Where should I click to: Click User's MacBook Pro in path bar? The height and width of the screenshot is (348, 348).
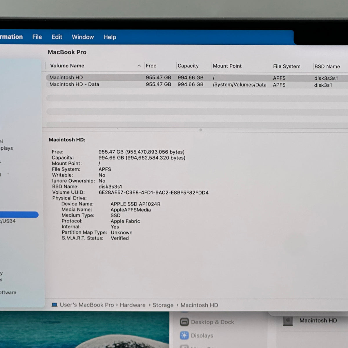[87, 305]
